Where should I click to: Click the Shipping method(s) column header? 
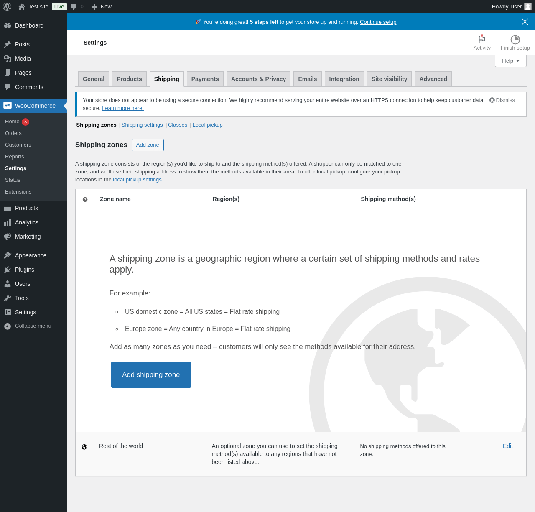click(x=388, y=199)
